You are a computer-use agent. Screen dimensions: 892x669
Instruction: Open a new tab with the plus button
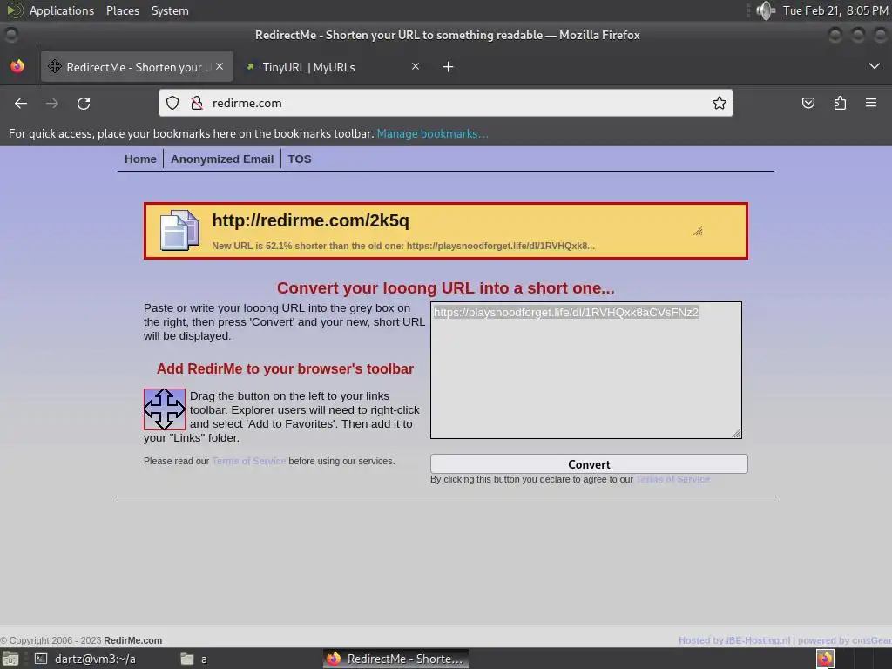click(x=449, y=67)
